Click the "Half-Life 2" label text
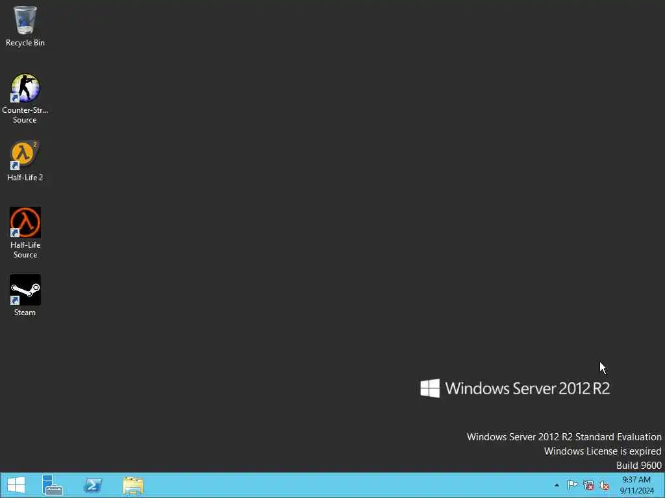This screenshot has height=498, width=665. tap(25, 178)
